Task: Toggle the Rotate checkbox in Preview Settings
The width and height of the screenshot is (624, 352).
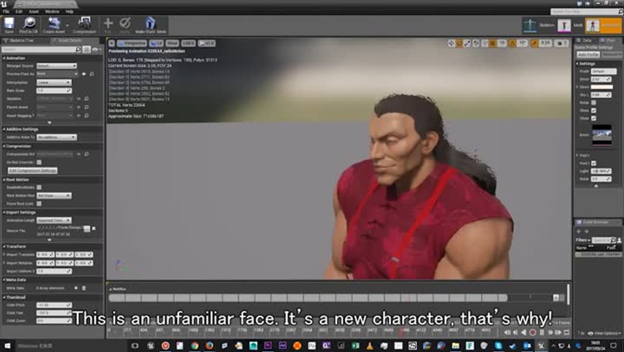Action: pos(594,103)
